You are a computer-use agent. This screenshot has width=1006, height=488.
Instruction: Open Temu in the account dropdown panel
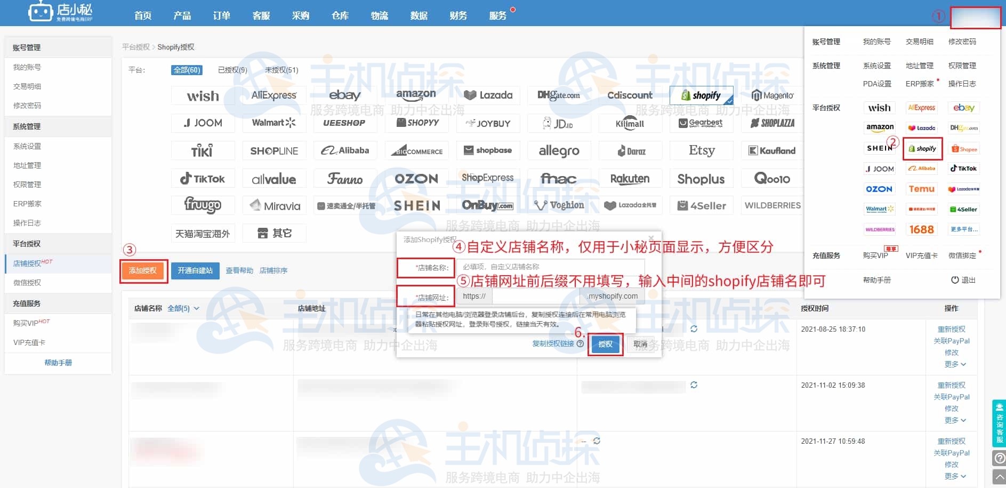coord(922,189)
